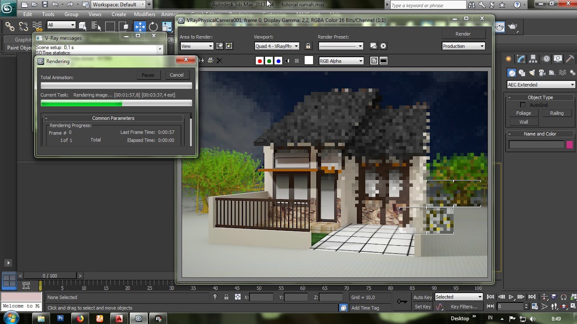Toggle the alpha channel display button
The width and height of the screenshot is (577, 324).
[x=288, y=61]
